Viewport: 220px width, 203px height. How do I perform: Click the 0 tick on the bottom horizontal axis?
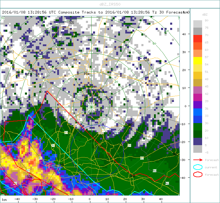[89, 199]
